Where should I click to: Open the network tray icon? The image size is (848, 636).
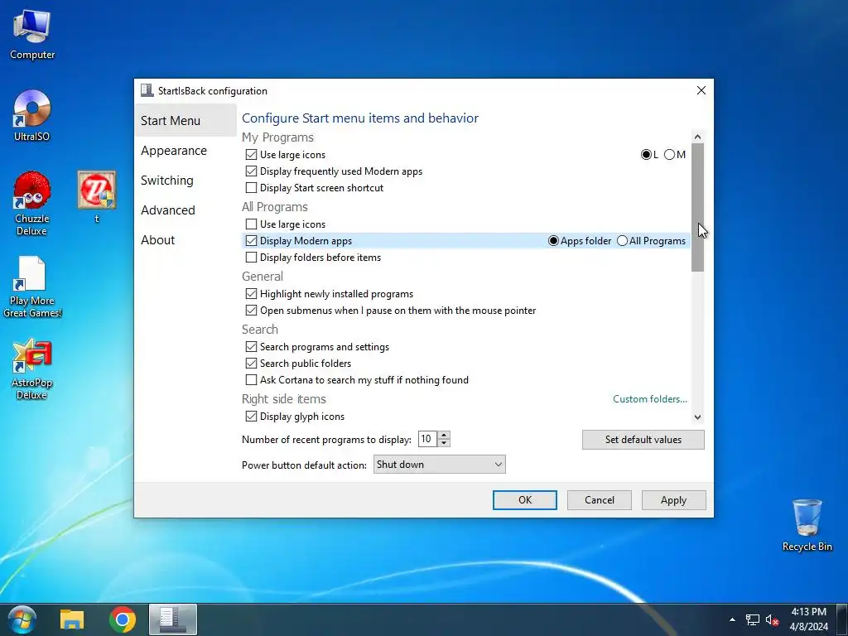point(752,619)
